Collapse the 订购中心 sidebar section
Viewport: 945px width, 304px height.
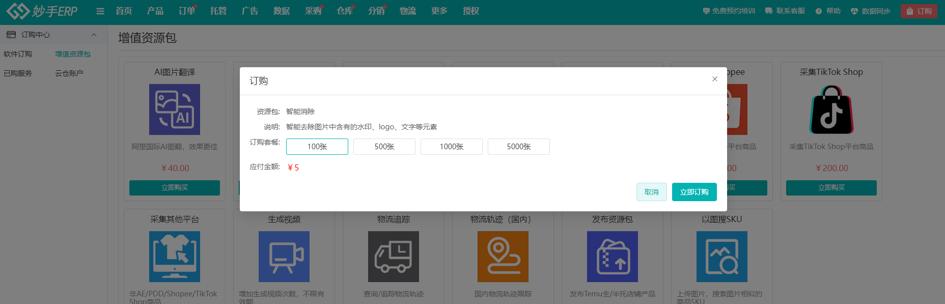coord(94,35)
